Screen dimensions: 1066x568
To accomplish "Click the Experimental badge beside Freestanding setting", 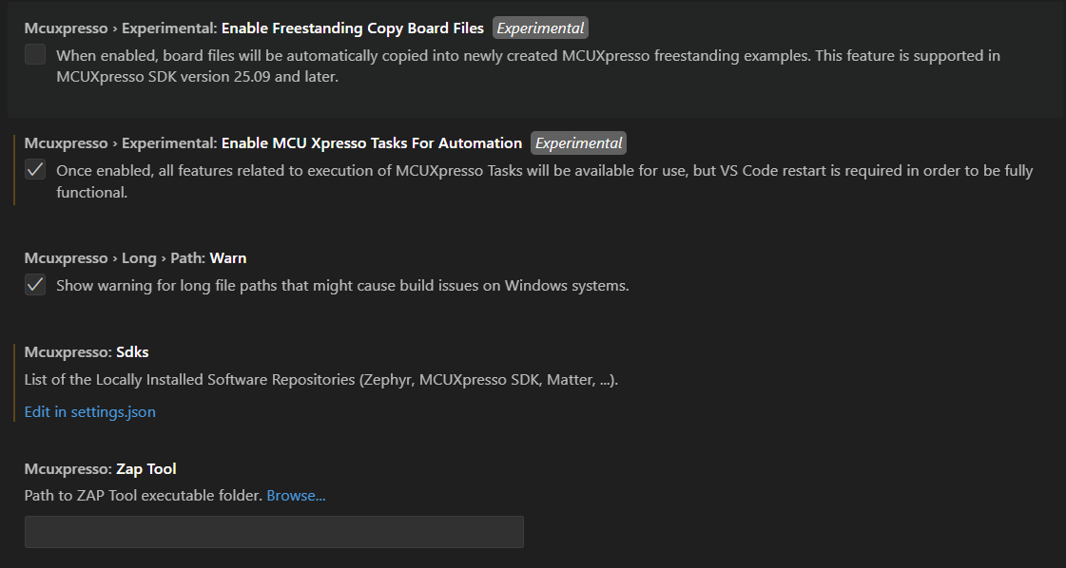I will (539, 28).
